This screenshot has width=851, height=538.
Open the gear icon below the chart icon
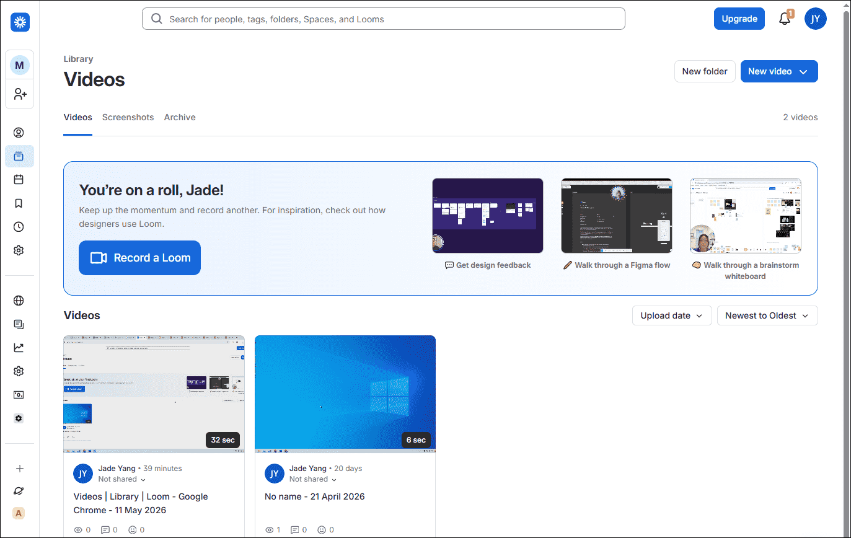19,371
